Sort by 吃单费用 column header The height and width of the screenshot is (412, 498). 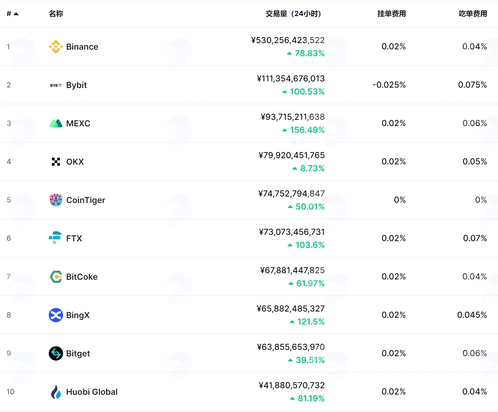pyautogui.click(x=473, y=14)
